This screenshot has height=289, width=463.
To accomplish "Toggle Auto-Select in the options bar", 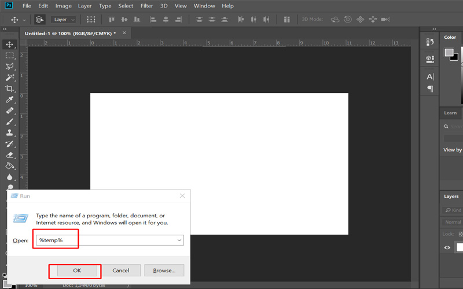I will (x=39, y=20).
